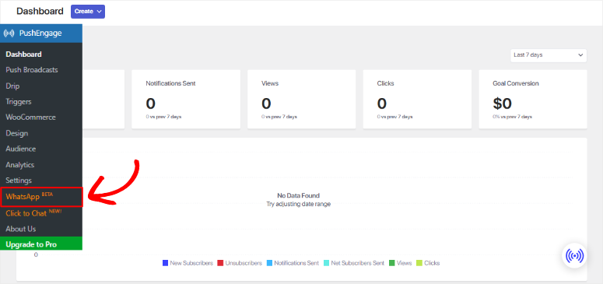Click the green Views legend swatch
The width and height of the screenshot is (603, 284).
point(392,263)
